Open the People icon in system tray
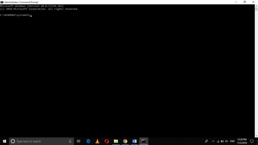 click(x=207, y=141)
